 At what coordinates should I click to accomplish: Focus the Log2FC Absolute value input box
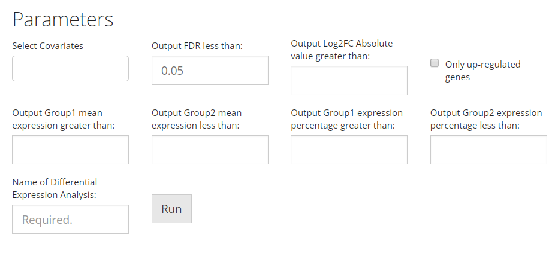(349, 81)
